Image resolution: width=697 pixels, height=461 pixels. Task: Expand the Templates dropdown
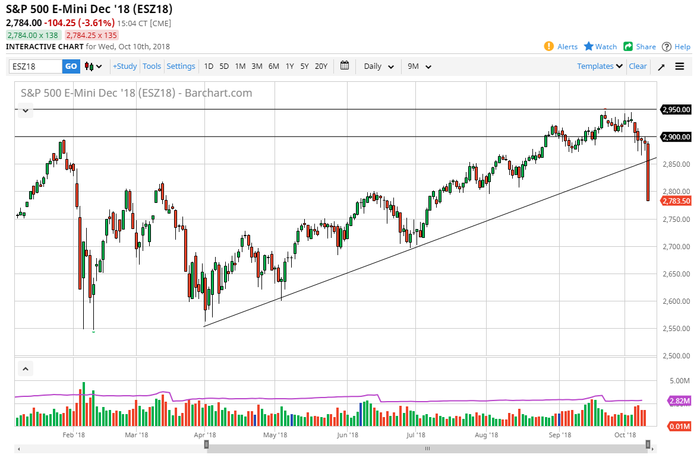[x=600, y=66]
